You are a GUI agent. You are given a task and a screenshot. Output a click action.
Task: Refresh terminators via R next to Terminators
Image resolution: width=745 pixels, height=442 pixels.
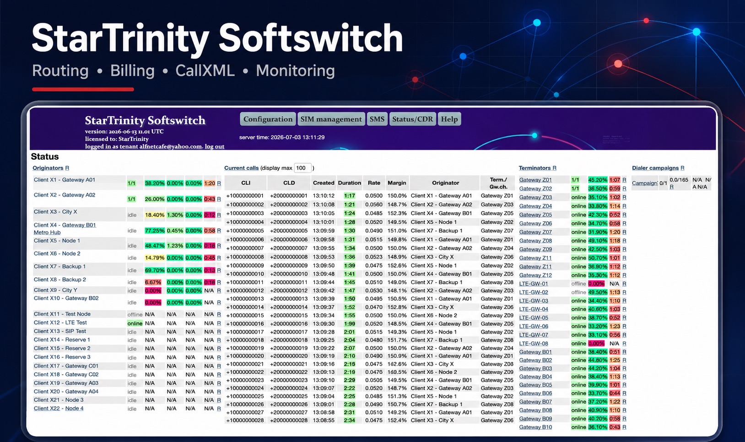click(554, 168)
